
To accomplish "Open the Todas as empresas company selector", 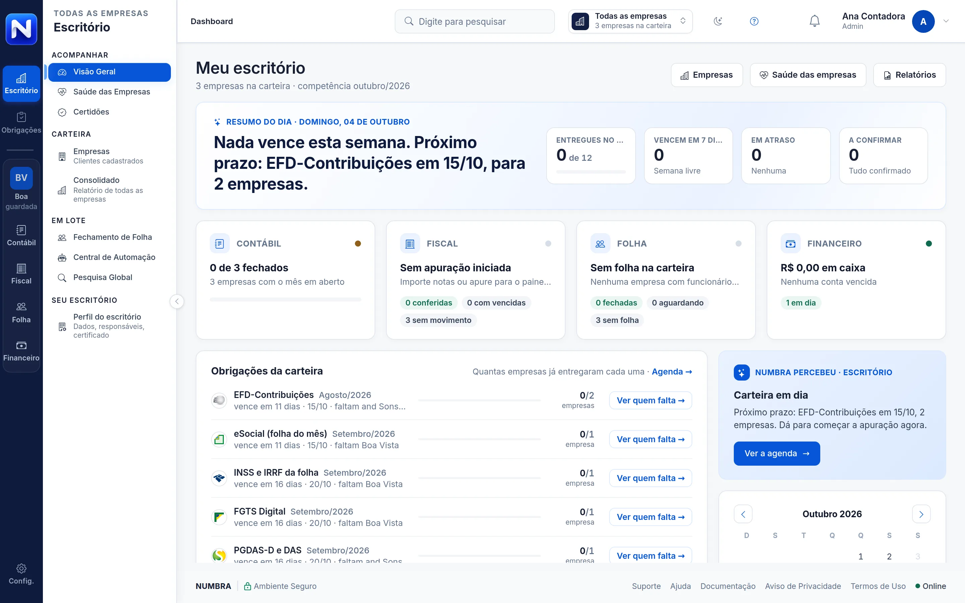I will tap(630, 21).
